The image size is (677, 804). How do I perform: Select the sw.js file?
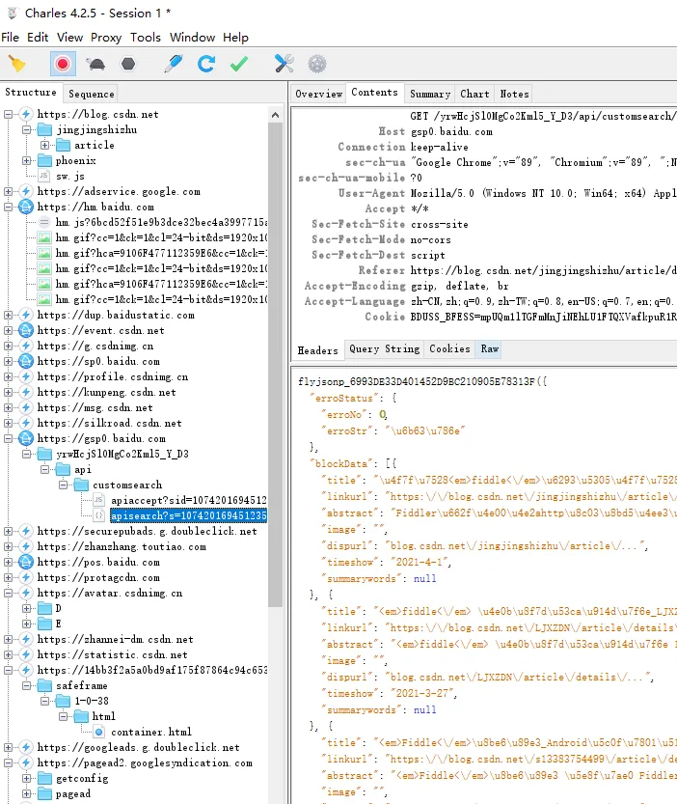point(69,176)
